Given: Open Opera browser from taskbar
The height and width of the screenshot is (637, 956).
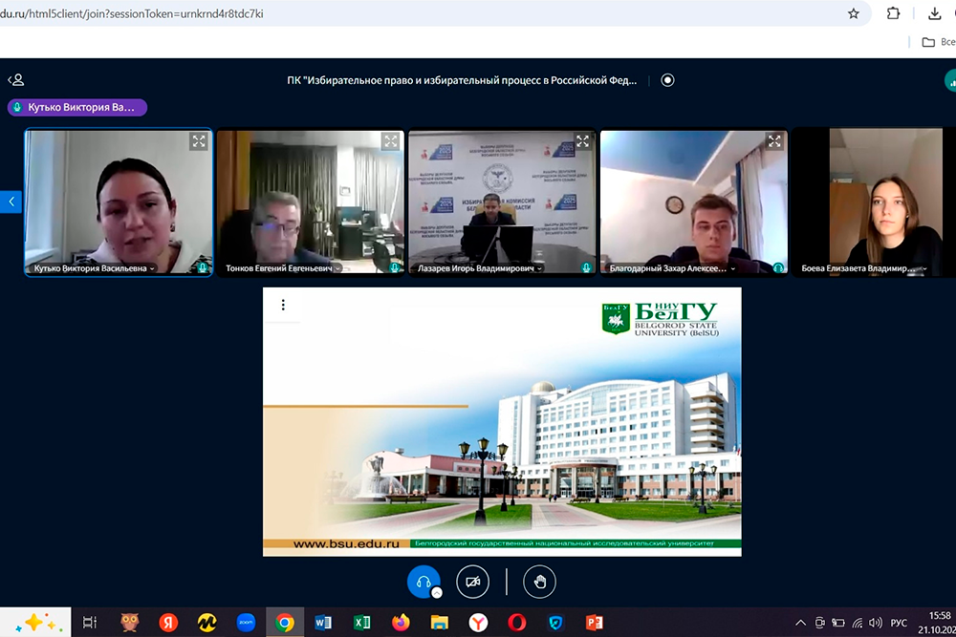Looking at the screenshot, I should click(x=517, y=623).
